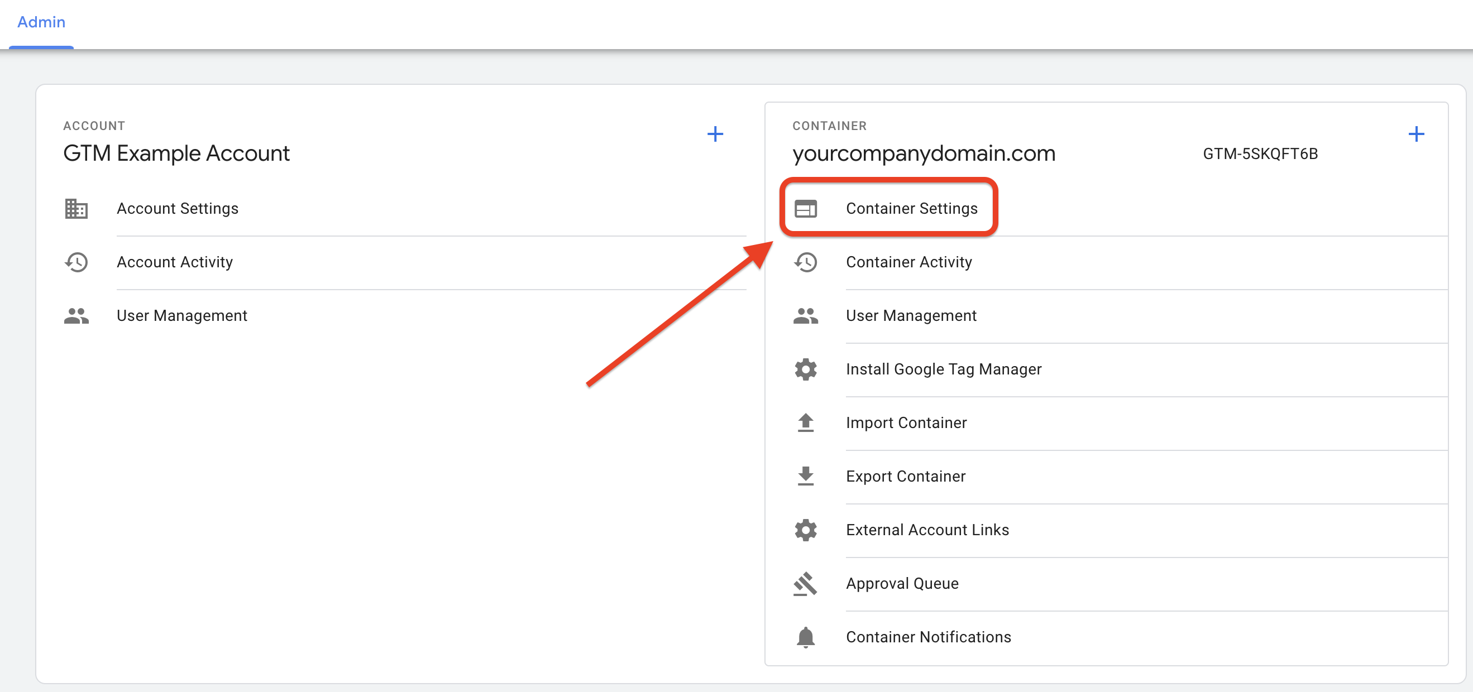Click the Container Settings window icon
The width and height of the screenshot is (1473, 692).
click(x=805, y=209)
